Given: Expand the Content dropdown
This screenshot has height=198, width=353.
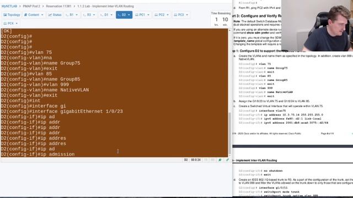Looking at the screenshot, I should pyautogui.click(x=34, y=15).
